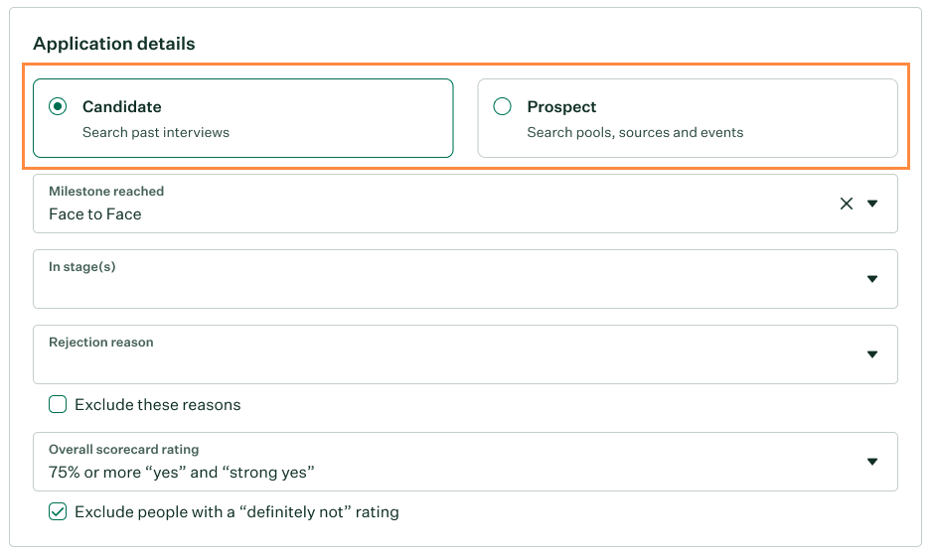This screenshot has width=935, height=557.
Task: Select the Prospect radio button
Action: pos(503,106)
